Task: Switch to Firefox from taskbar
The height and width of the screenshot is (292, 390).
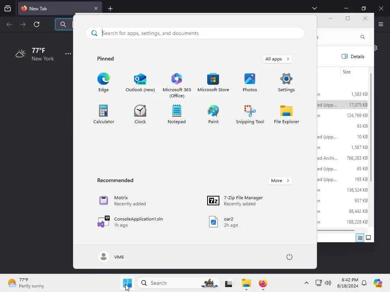Action: tap(263, 283)
